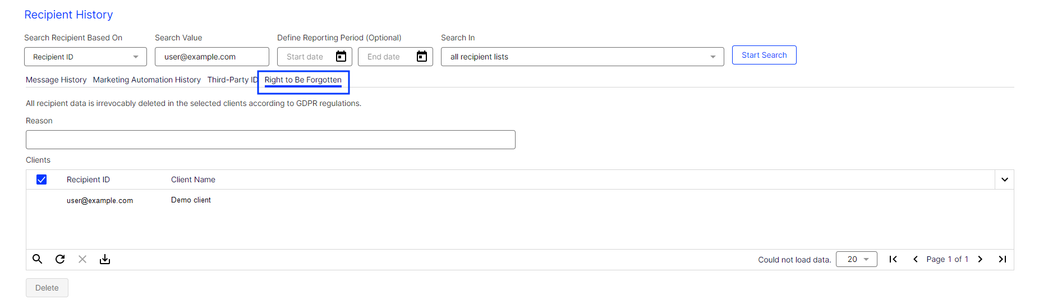Jump to the last page
The width and height of the screenshot is (1039, 304).
1003,259
